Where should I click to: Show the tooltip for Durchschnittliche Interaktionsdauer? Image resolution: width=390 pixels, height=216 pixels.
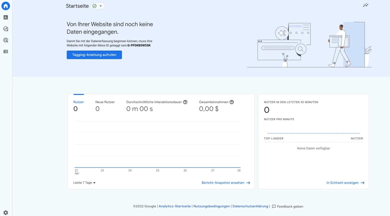185,102
